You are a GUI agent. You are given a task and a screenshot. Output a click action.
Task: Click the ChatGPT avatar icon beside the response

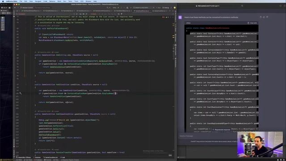click(x=180, y=17)
